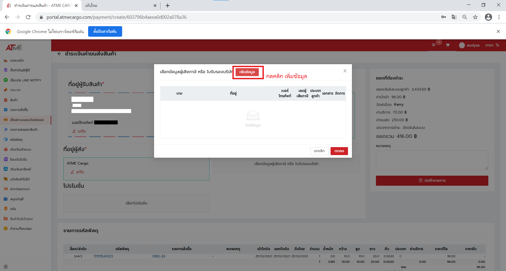Viewport: 506px width, 271px height.
Task: Open the ภาษา language switcher
Action: coord(492,45)
